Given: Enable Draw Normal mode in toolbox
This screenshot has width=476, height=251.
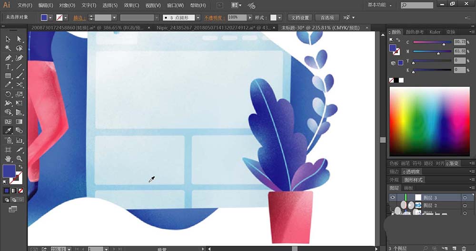Looking at the screenshot, I should [x=7, y=200].
